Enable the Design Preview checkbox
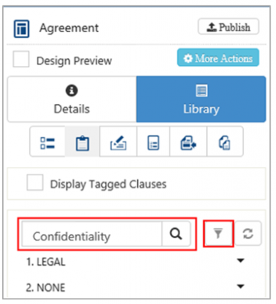This screenshot has width=276, height=304. click(21, 59)
